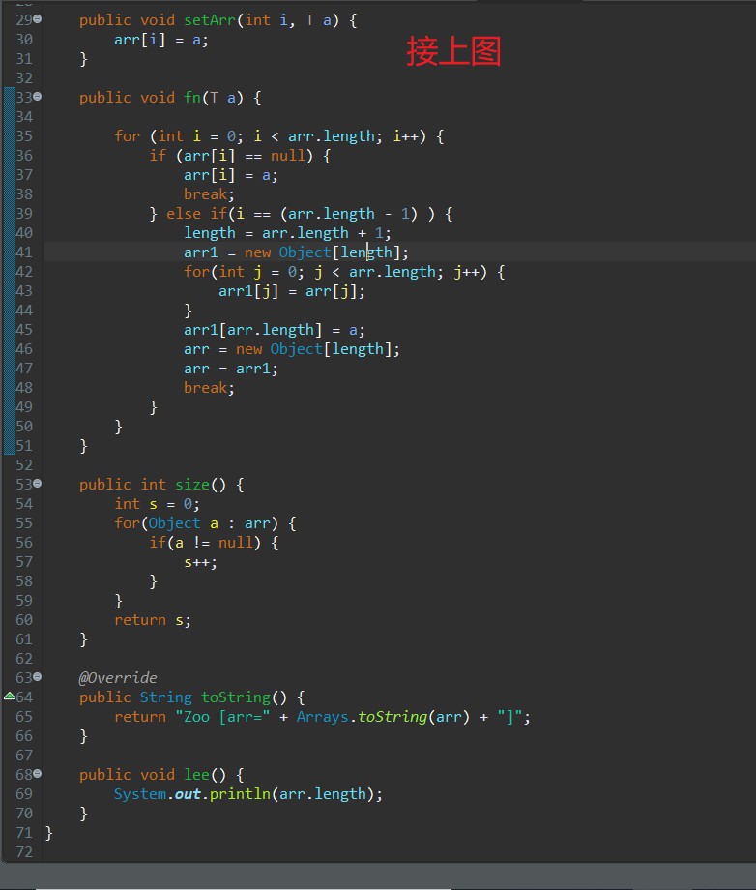Click the italic toString call on line 65
Viewport: 756px width, 890px height.
[393, 717]
